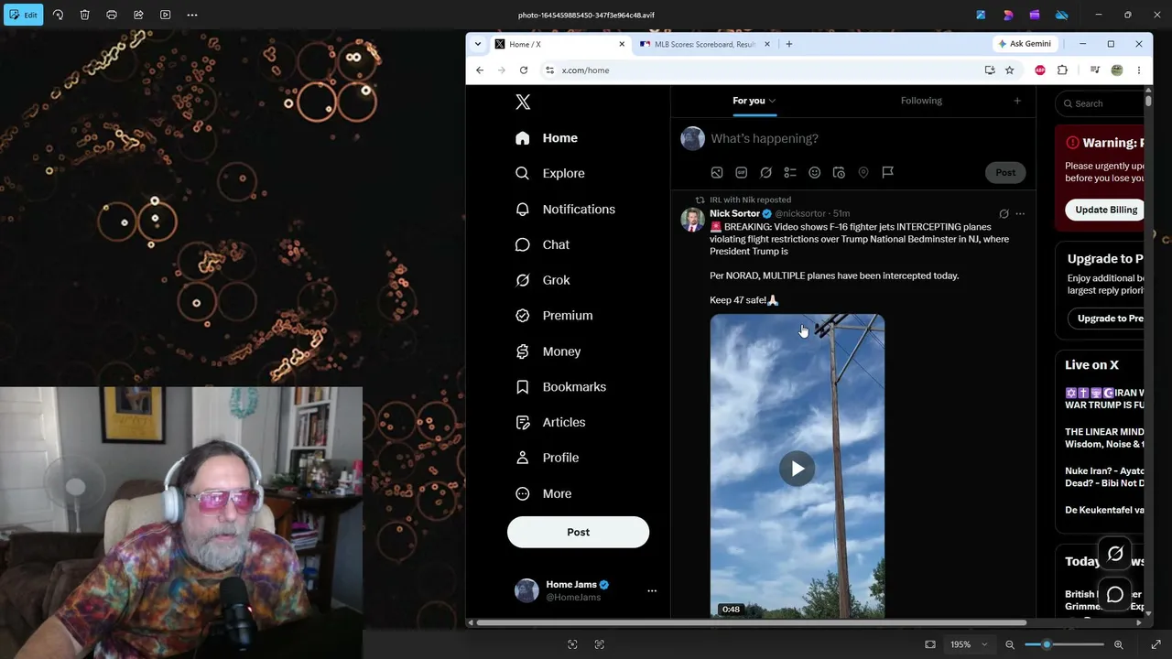The width and height of the screenshot is (1172, 659).
Task: Open Chrome media controls icon
Action: (1095, 70)
